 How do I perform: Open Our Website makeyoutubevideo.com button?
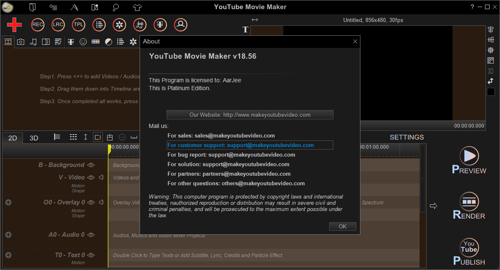point(250,115)
